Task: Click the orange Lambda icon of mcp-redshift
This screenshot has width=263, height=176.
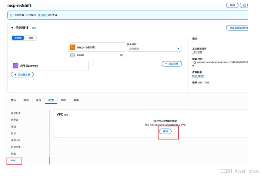Action: 73,47
